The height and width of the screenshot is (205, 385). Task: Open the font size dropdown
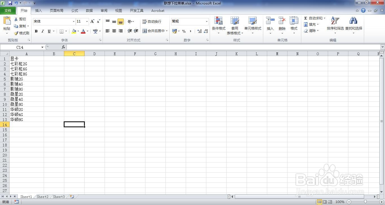coord(87,21)
